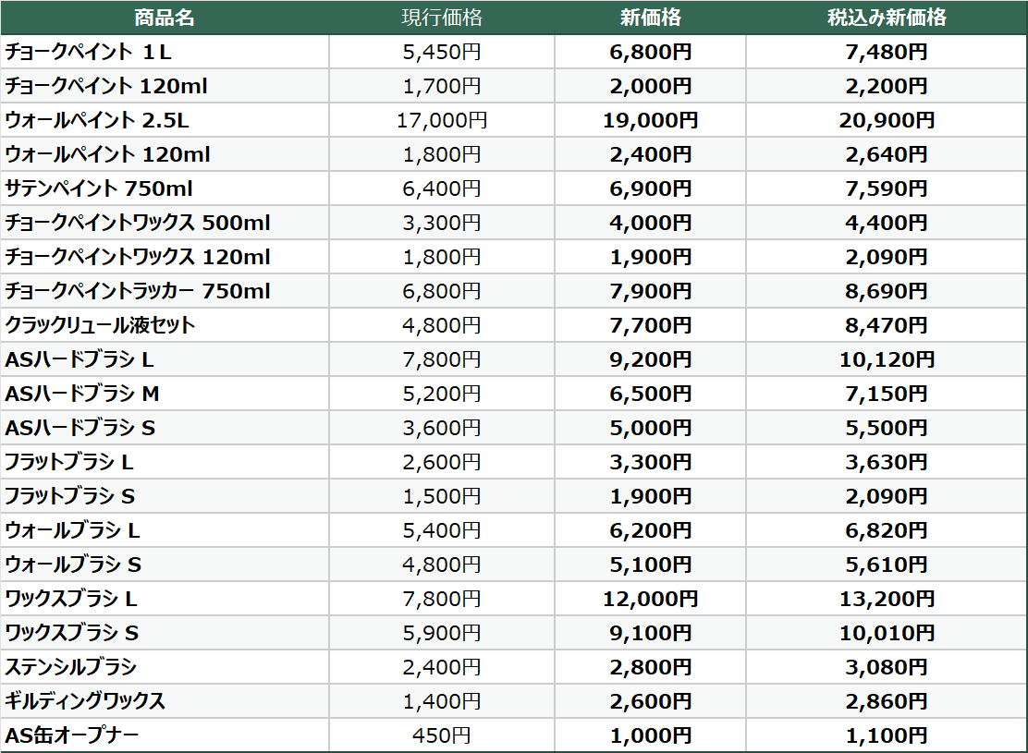The height and width of the screenshot is (753, 1028).
Task: Select the 新価格 column header
Action: 650,18
